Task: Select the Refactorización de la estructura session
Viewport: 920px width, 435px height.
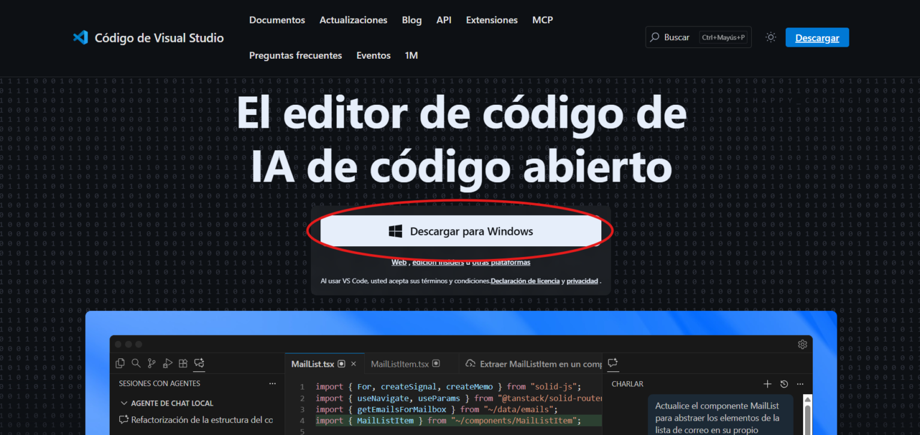Action: pos(195,420)
